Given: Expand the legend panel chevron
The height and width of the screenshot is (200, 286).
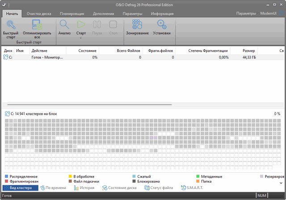Looking at the screenshot, I should 281,182.
